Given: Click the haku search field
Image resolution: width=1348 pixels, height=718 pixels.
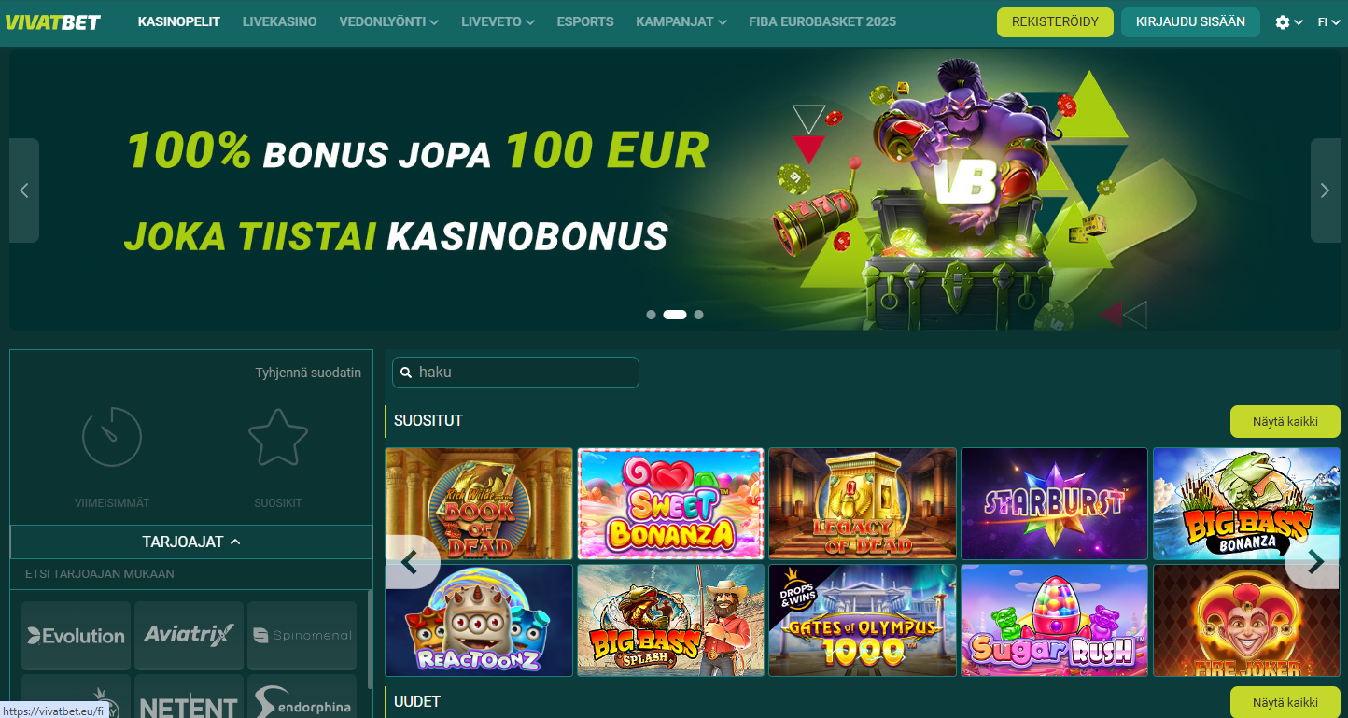Looking at the screenshot, I should coord(515,372).
